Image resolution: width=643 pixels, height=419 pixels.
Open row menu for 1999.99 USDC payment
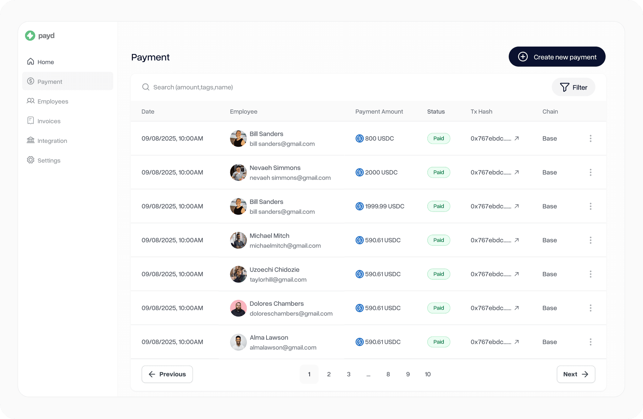pyautogui.click(x=590, y=206)
